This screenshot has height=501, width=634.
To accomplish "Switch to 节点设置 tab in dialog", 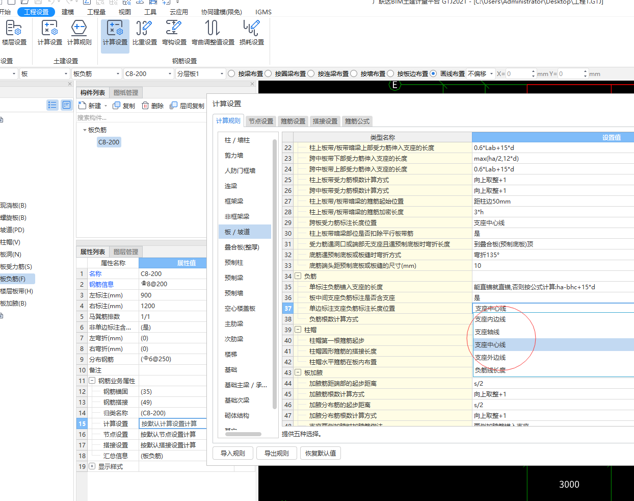I will pyautogui.click(x=261, y=121).
